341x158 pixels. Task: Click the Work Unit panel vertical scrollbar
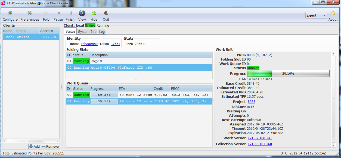pos(334,99)
